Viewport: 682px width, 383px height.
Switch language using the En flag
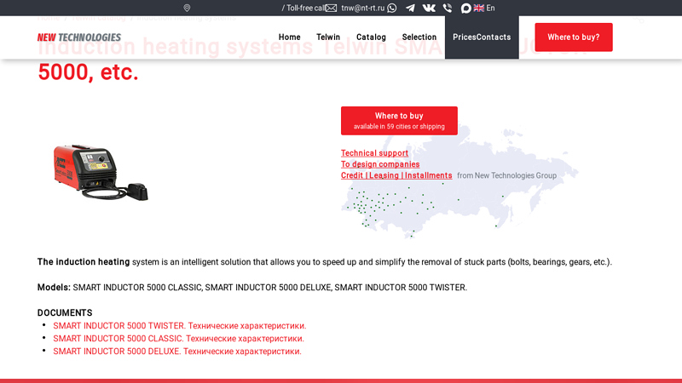pos(484,8)
